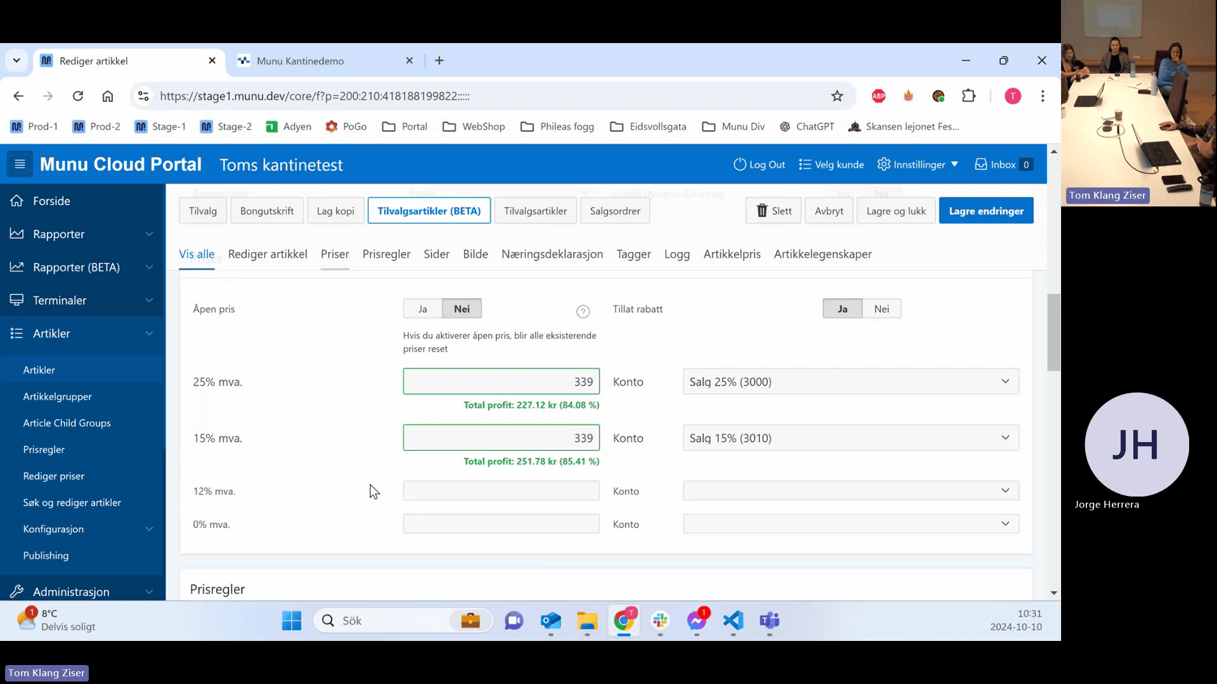The width and height of the screenshot is (1217, 684).
Task: Go to browser home page icon
Action: pos(108,96)
